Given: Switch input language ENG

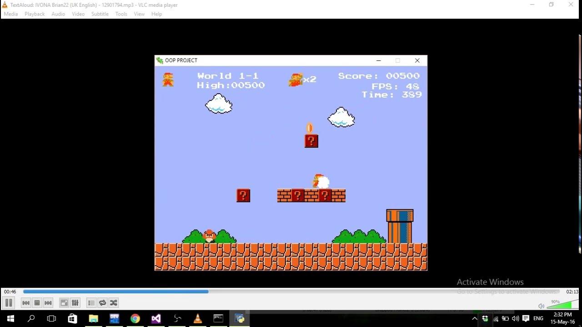Looking at the screenshot, I should [538, 318].
